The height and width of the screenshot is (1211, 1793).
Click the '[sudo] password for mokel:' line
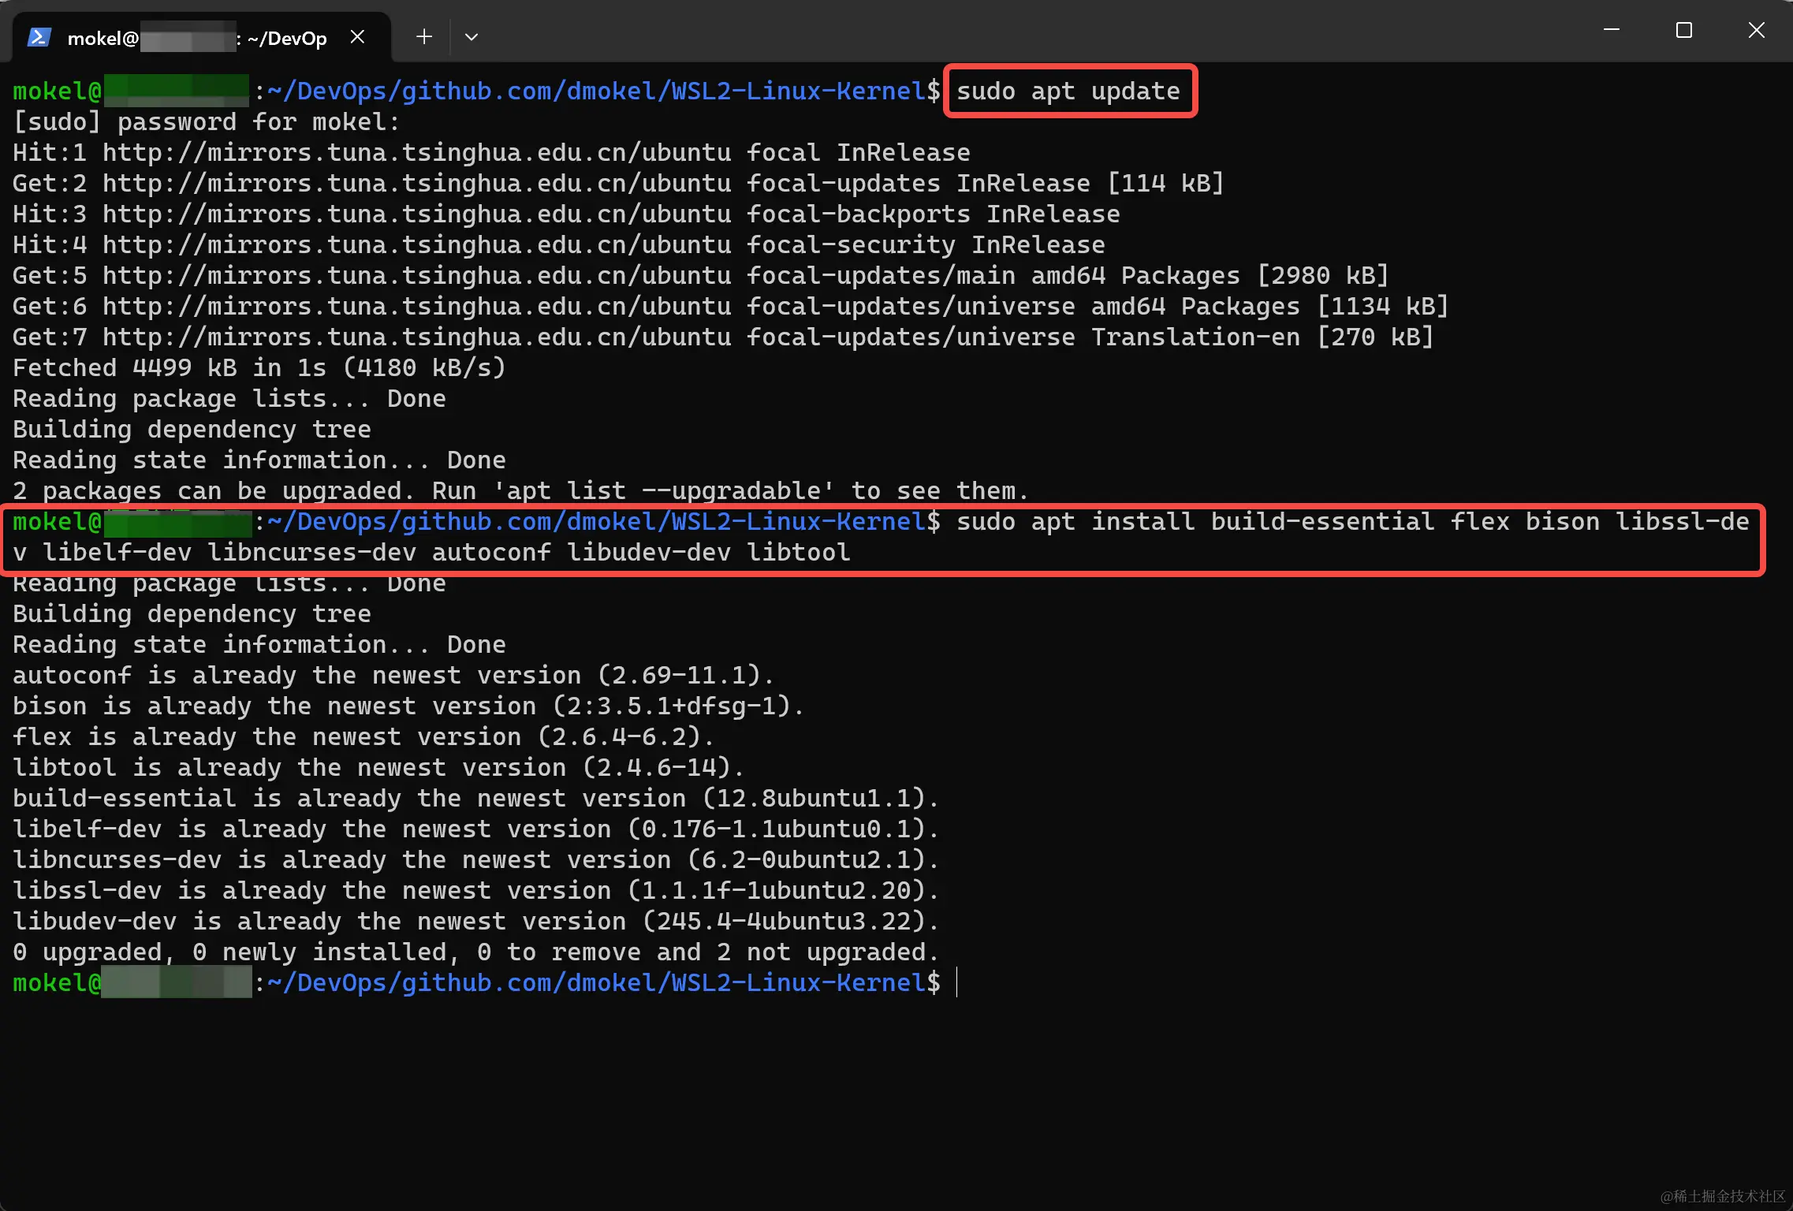(x=207, y=122)
